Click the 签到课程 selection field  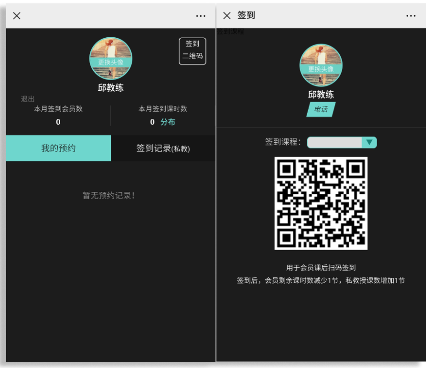[x=342, y=143]
